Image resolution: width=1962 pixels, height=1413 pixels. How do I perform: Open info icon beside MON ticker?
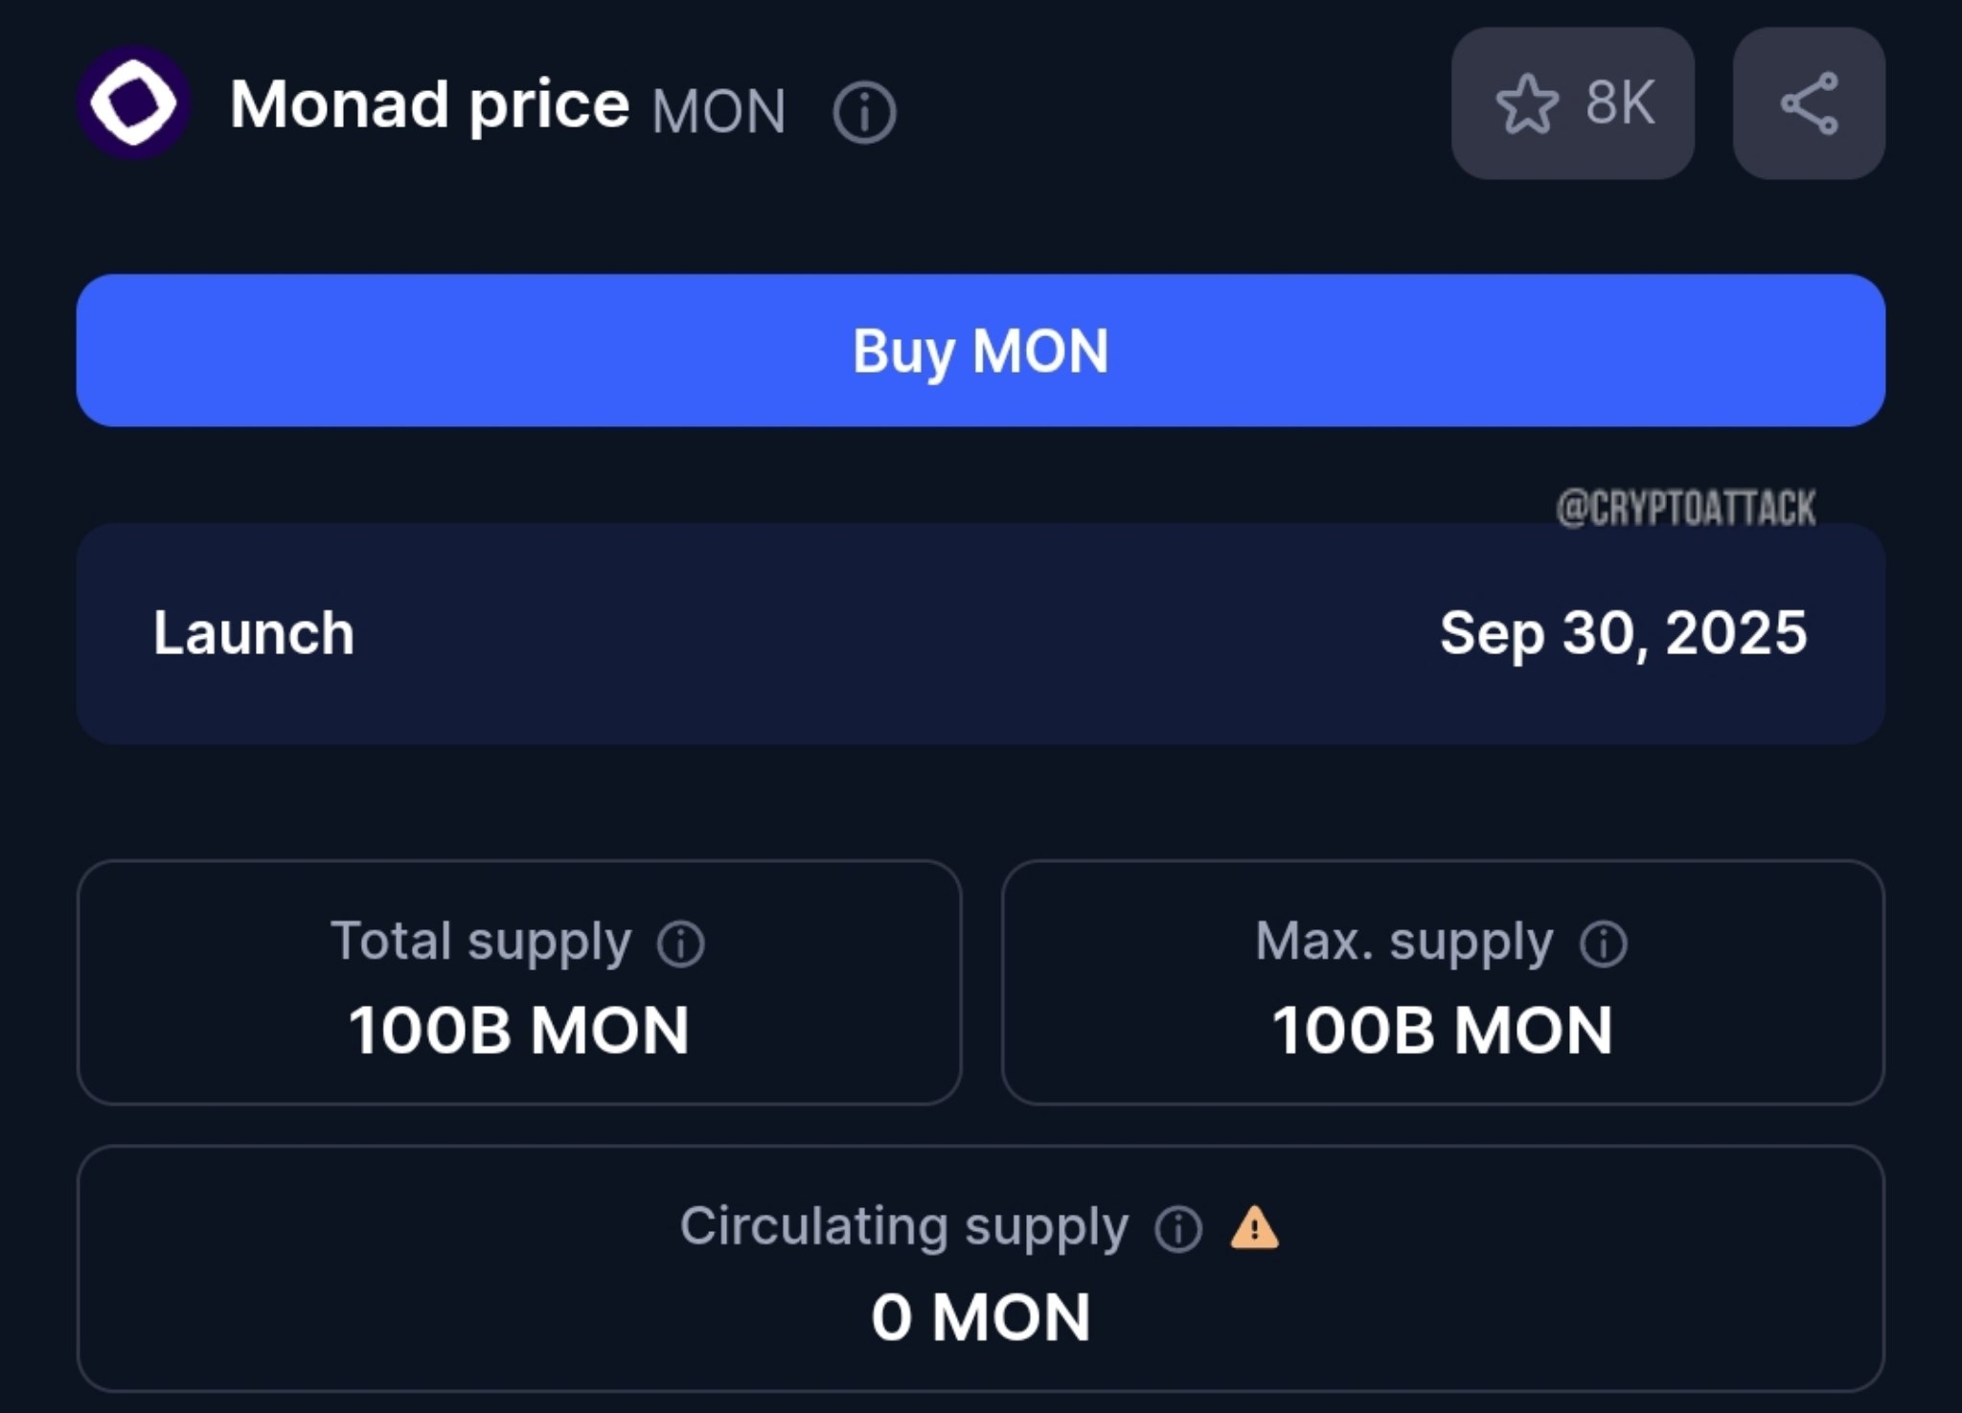point(864,112)
